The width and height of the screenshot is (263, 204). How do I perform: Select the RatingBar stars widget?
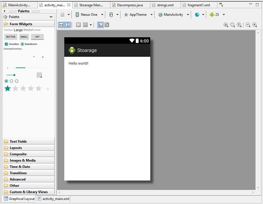point(23,89)
